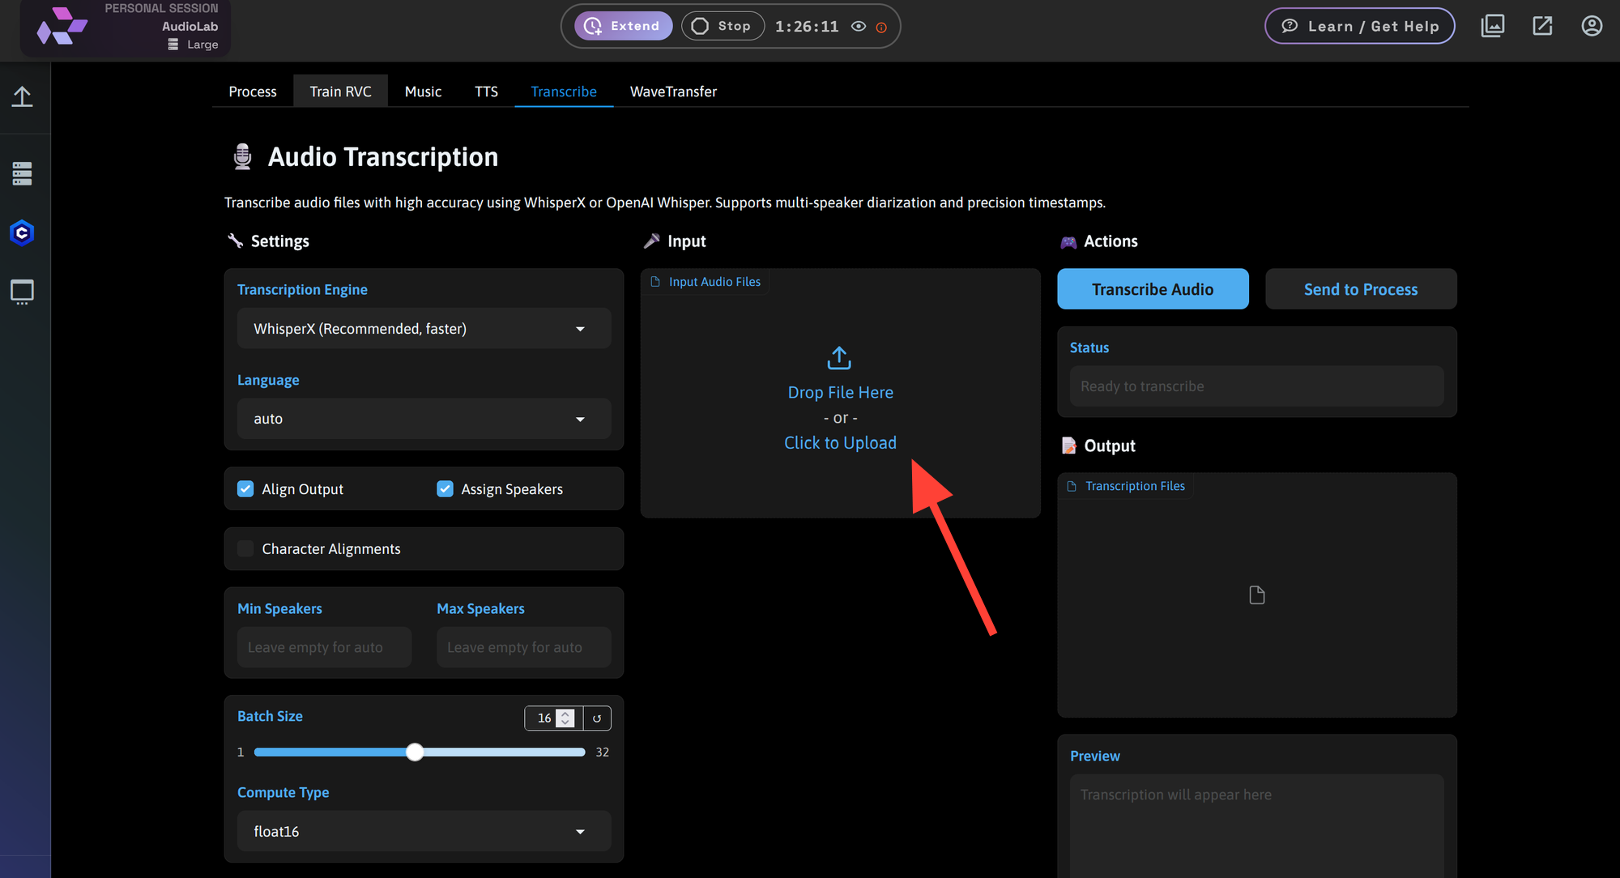The height and width of the screenshot is (878, 1620).
Task: Click the open-in-new-window icon
Action: pyautogui.click(x=1542, y=26)
